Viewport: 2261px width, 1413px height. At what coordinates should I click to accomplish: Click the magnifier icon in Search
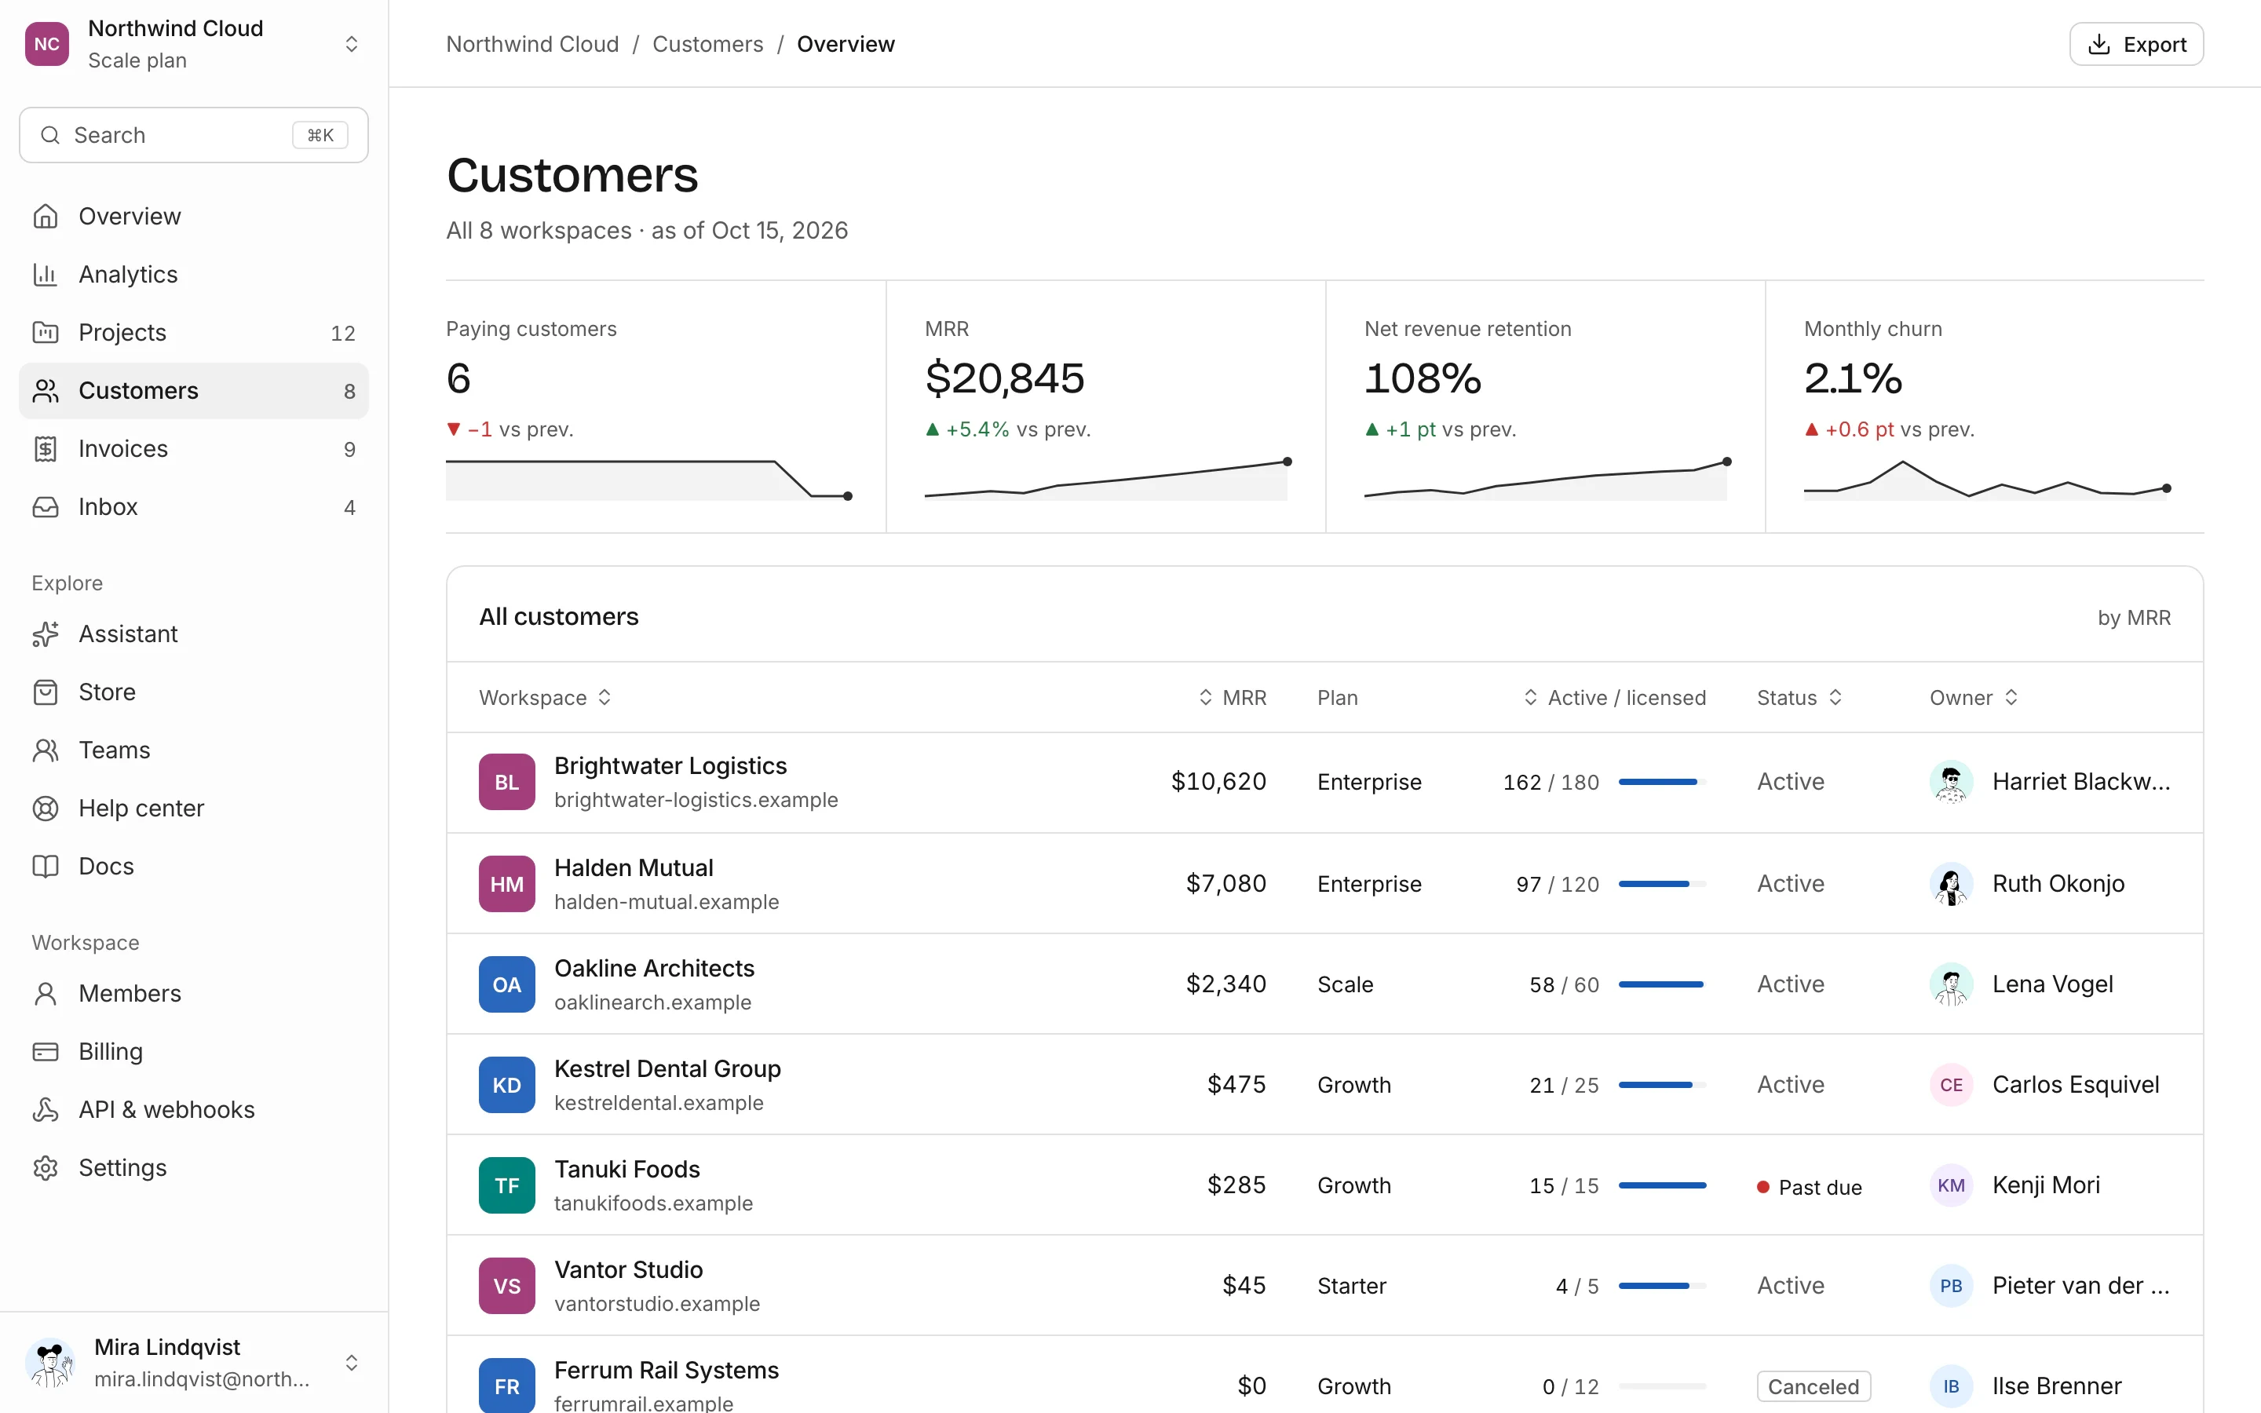click(50, 136)
